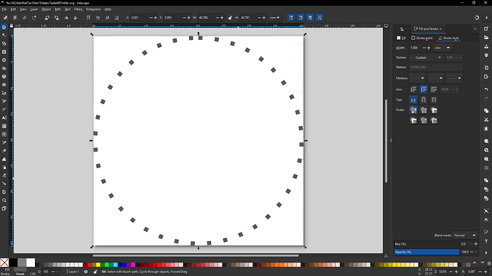Open the Object menu
The width and height of the screenshot is (492, 276).
tap(46, 9)
